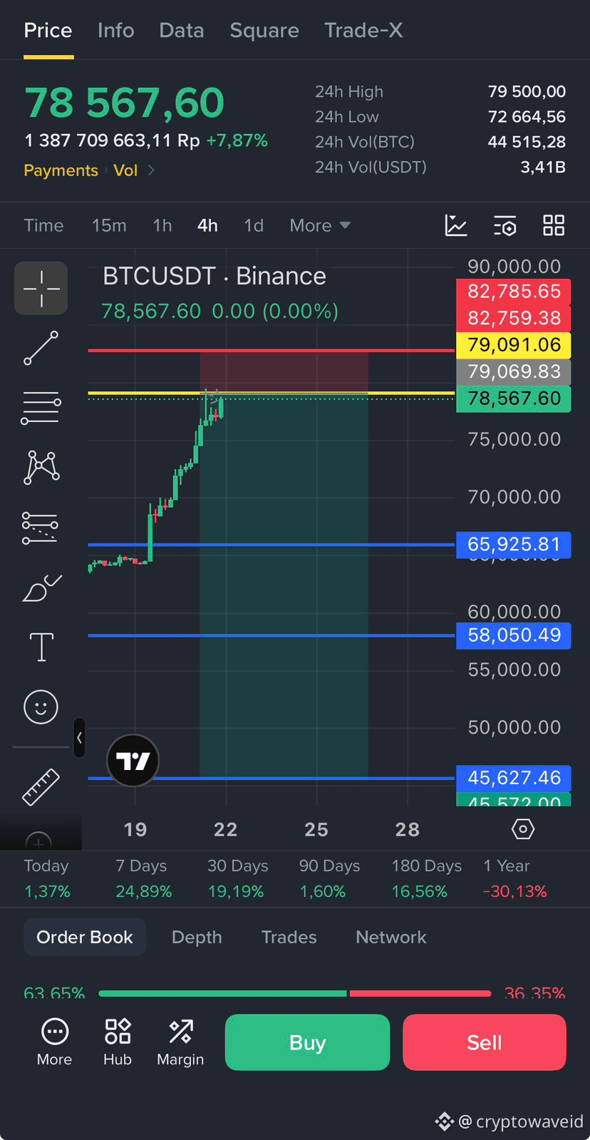
Task: Switch to the Info tab
Action: pos(115,31)
